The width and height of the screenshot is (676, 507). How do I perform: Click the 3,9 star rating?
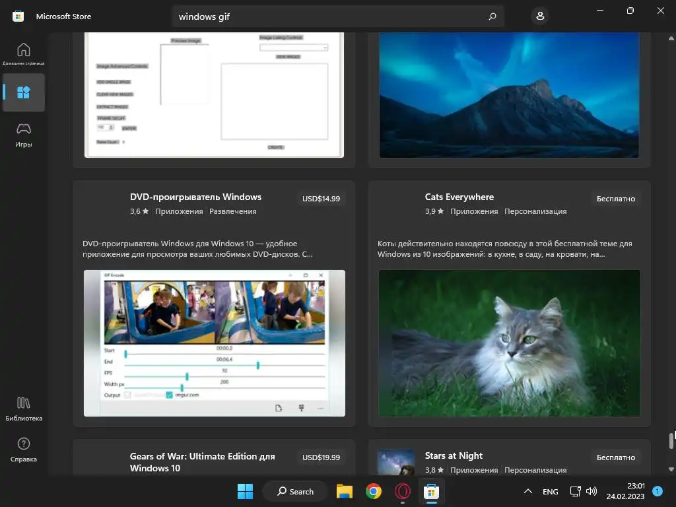point(434,211)
